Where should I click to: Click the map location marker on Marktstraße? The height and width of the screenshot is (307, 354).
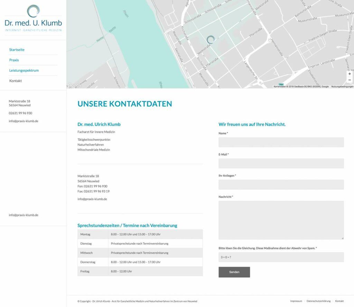(x=211, y=39)
